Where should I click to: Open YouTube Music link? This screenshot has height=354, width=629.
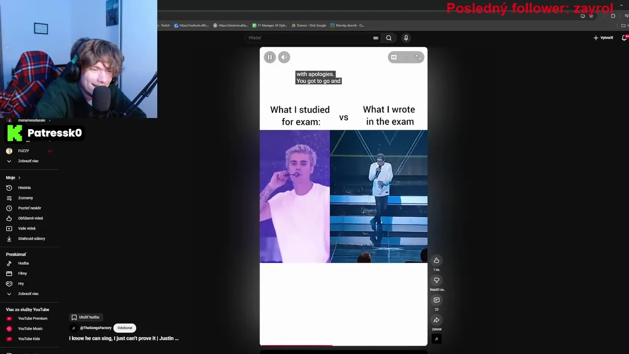[x=29, y=328]
